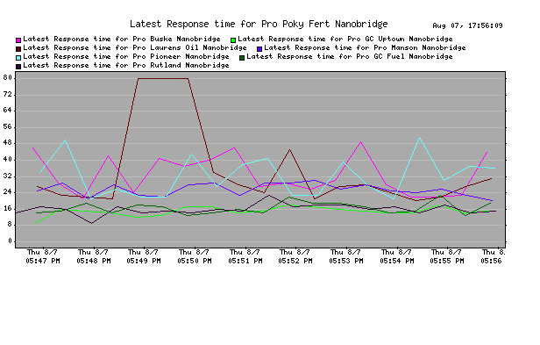Screen dimensions: 540x345
Task: Click the y-axis value 16
Action: click(8, 208)
